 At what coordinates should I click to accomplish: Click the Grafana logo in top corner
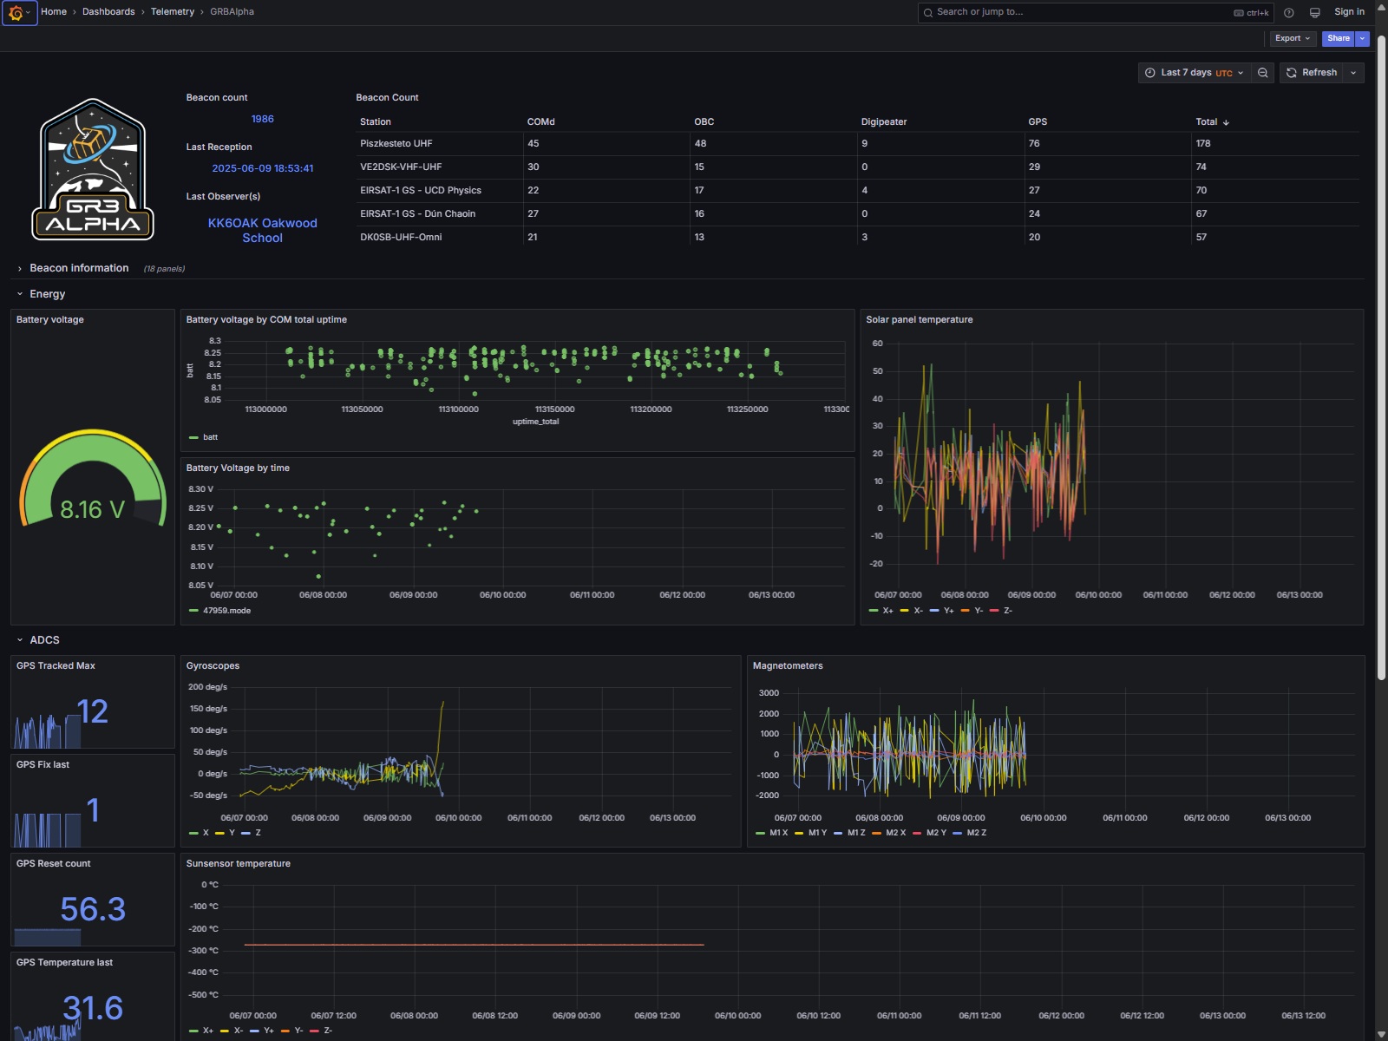pyautogui.click(x=16, y=13)
